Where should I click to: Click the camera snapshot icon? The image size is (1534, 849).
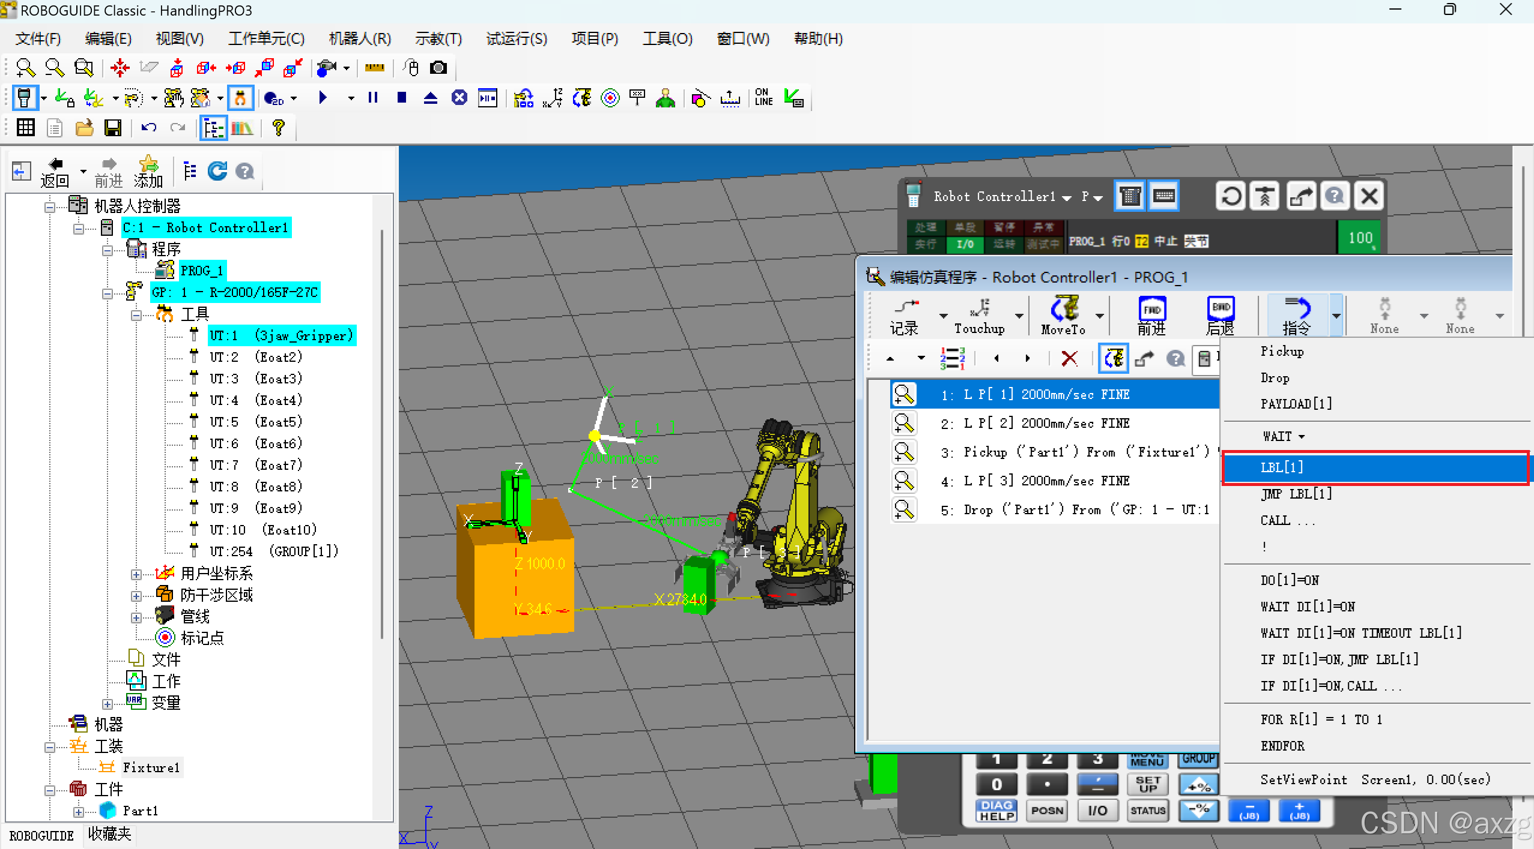coord(438,68)
